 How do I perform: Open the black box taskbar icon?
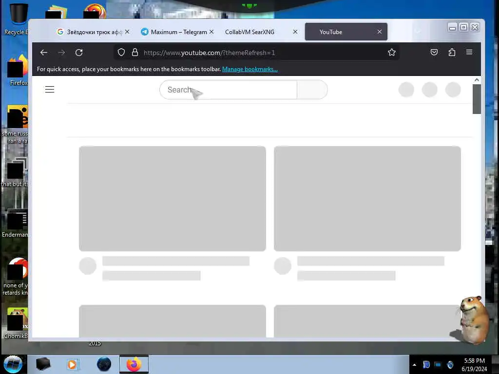(x=43, y=364)
